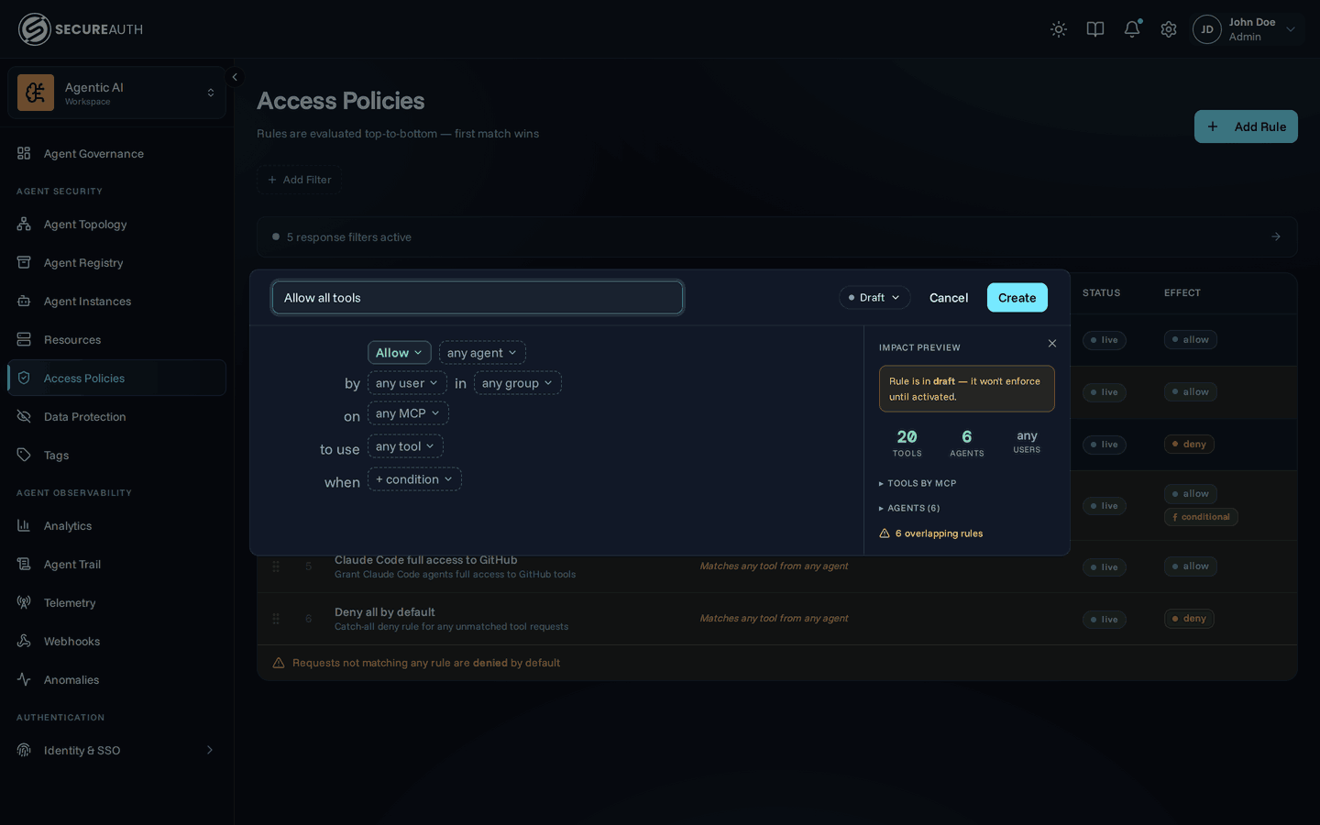The image size is (1320, 825).
Task: Open the response filters arrow
Action: [1276, 236]
